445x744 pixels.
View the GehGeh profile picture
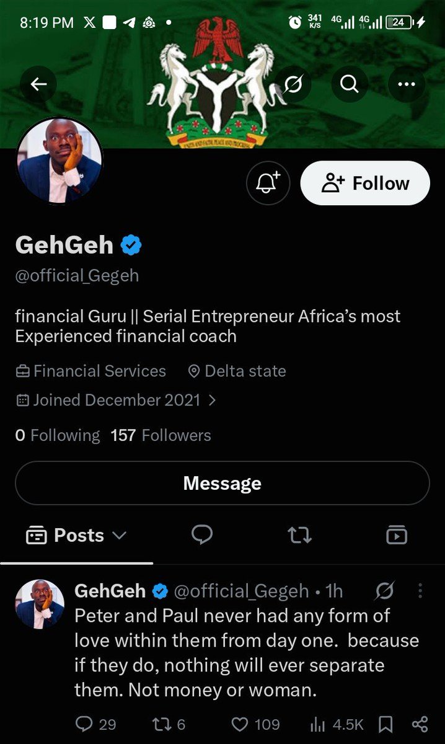point(59,161)
